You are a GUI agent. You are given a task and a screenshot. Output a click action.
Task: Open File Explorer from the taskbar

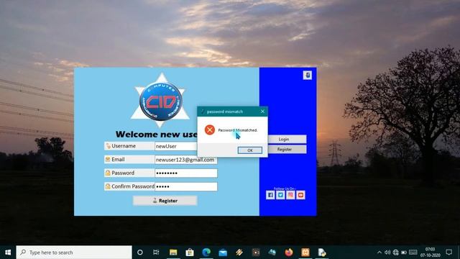pos(173,253)
